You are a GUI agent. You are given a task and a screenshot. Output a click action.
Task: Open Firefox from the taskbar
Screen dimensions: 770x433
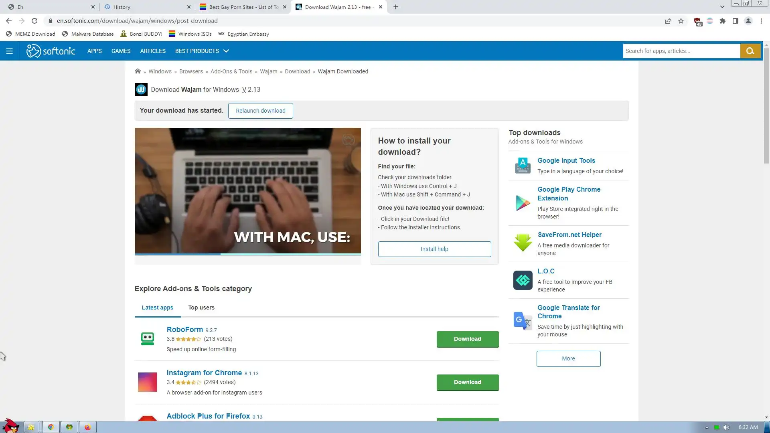point(87,427)
